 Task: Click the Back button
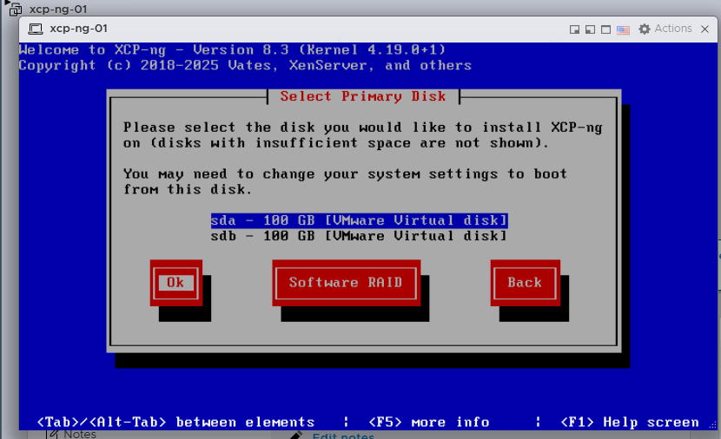point(524,282)
